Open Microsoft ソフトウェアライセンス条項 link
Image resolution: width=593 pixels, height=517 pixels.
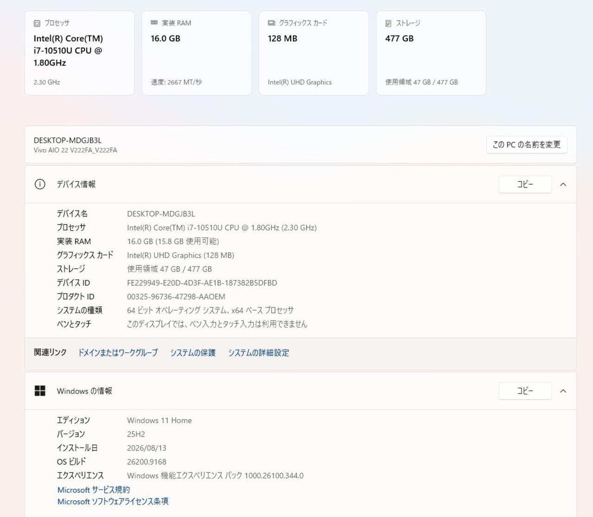pos(113,501)
